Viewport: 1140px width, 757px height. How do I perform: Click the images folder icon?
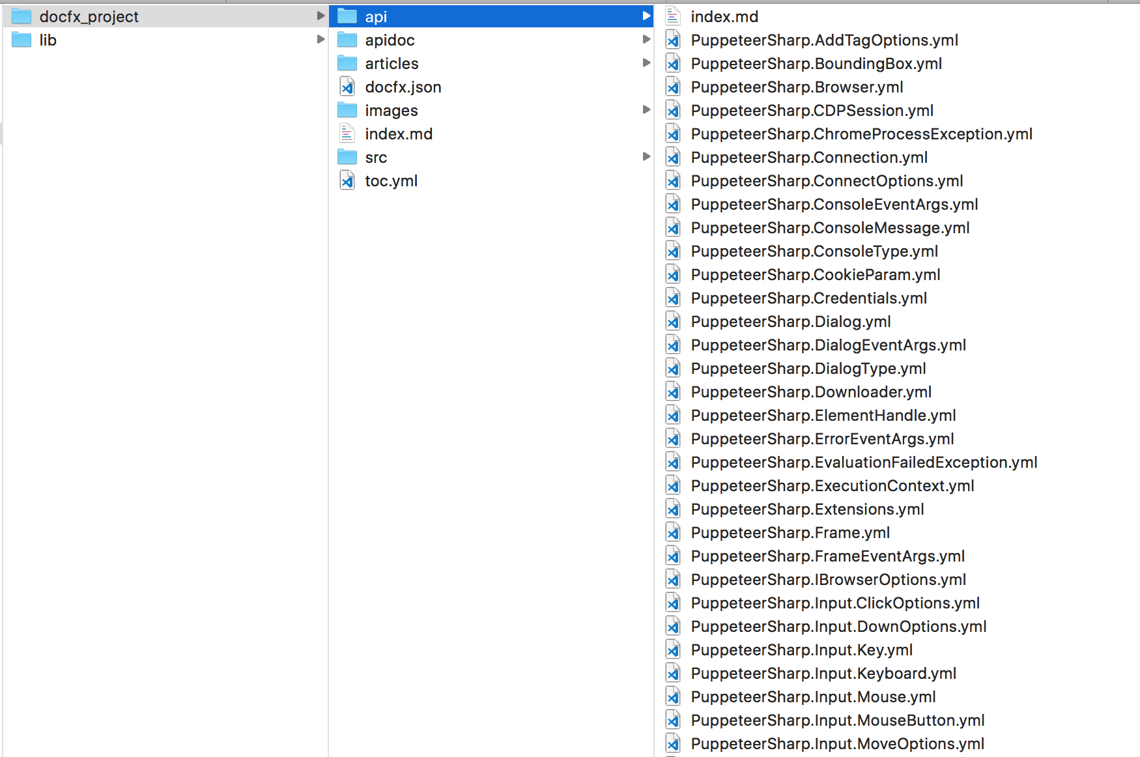(x=347, y=110)
